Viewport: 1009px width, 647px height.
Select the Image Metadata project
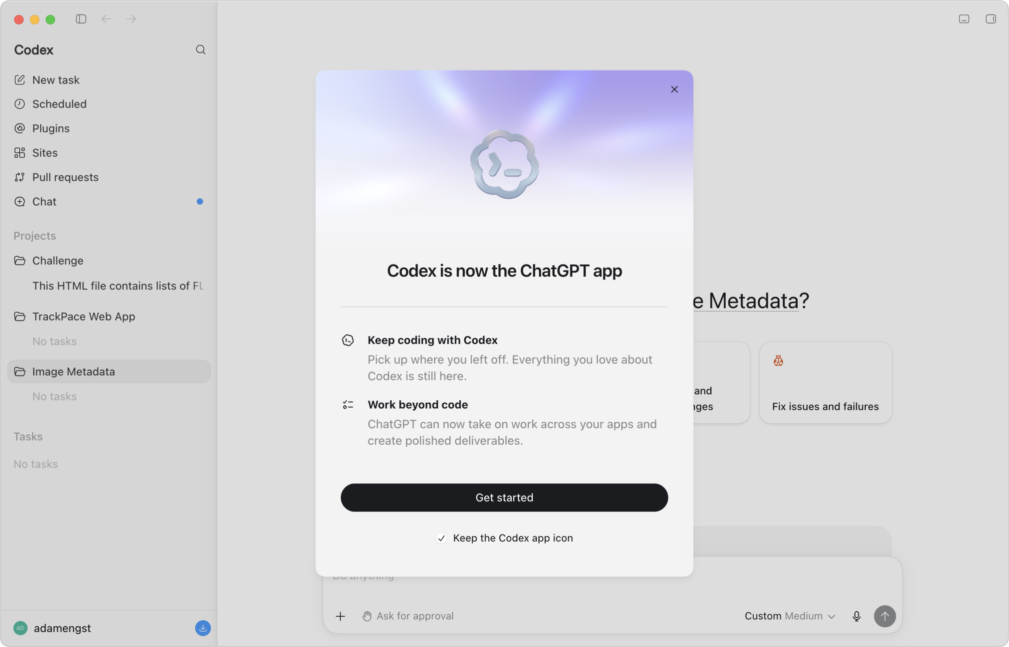click(109, 371)
